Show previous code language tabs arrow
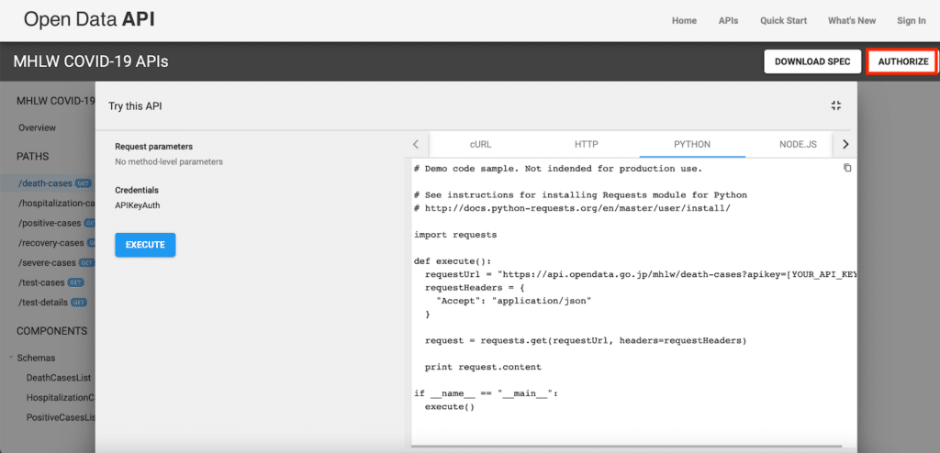This screenshot has width=940, height=453. [x=416, y=144]
